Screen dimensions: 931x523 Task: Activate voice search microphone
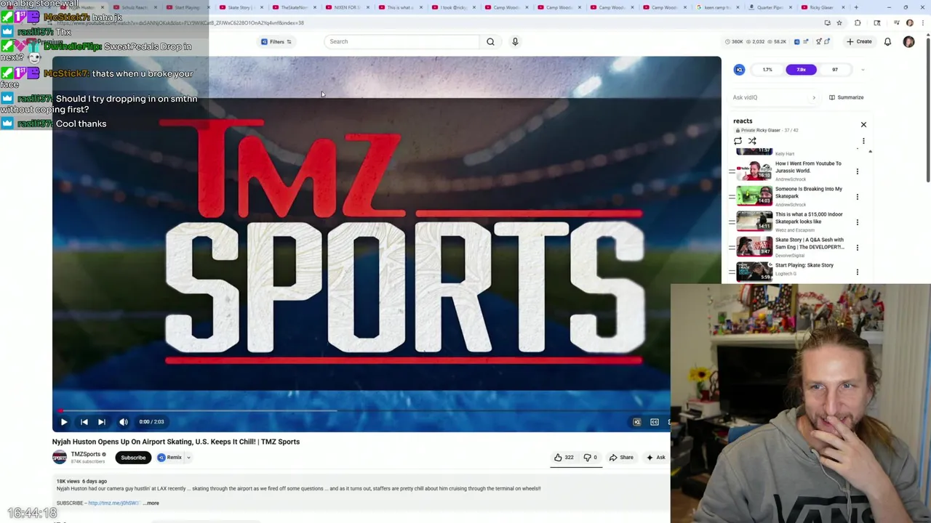point(515,41)
